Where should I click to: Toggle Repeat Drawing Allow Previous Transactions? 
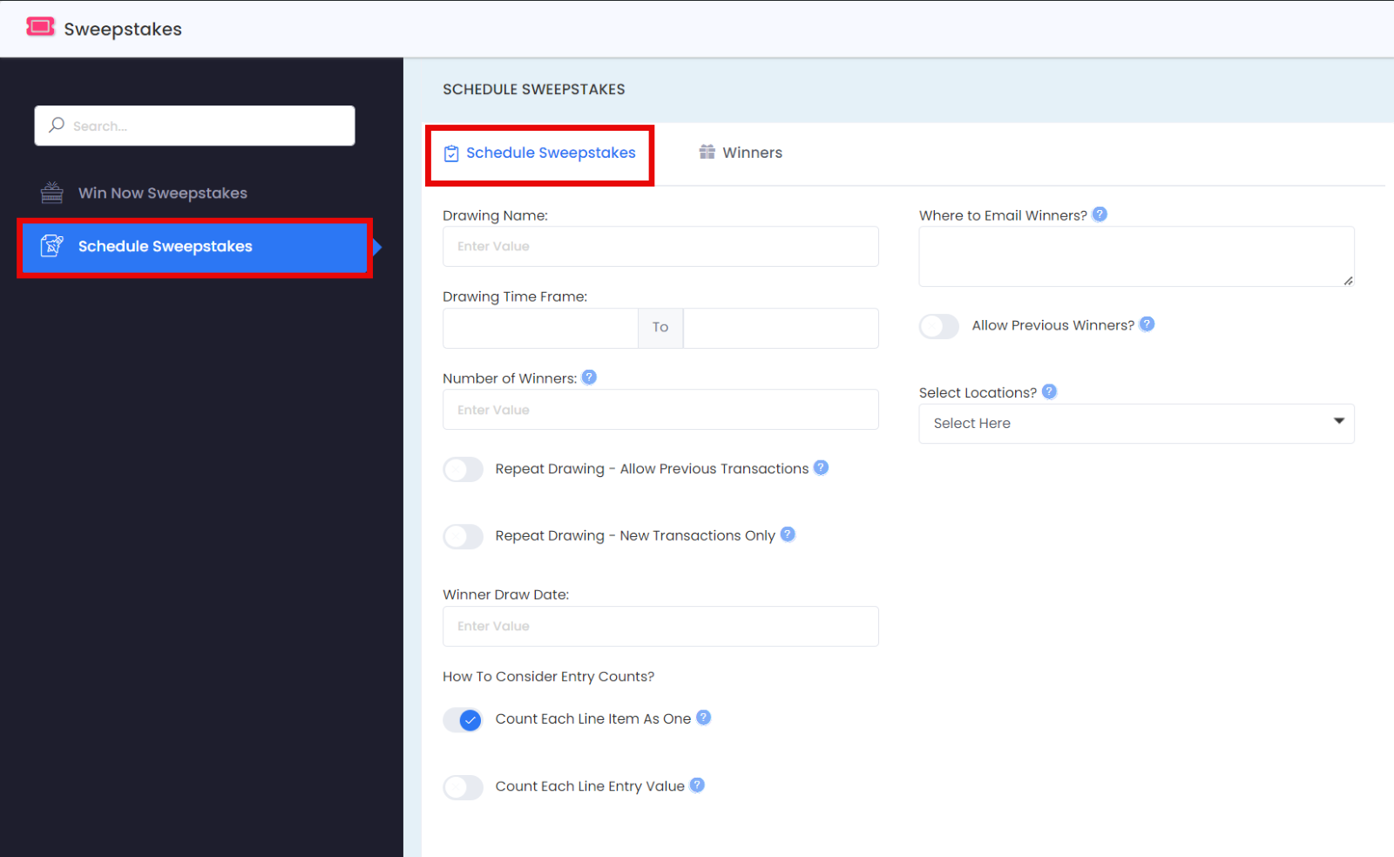[x=464, y=469]
